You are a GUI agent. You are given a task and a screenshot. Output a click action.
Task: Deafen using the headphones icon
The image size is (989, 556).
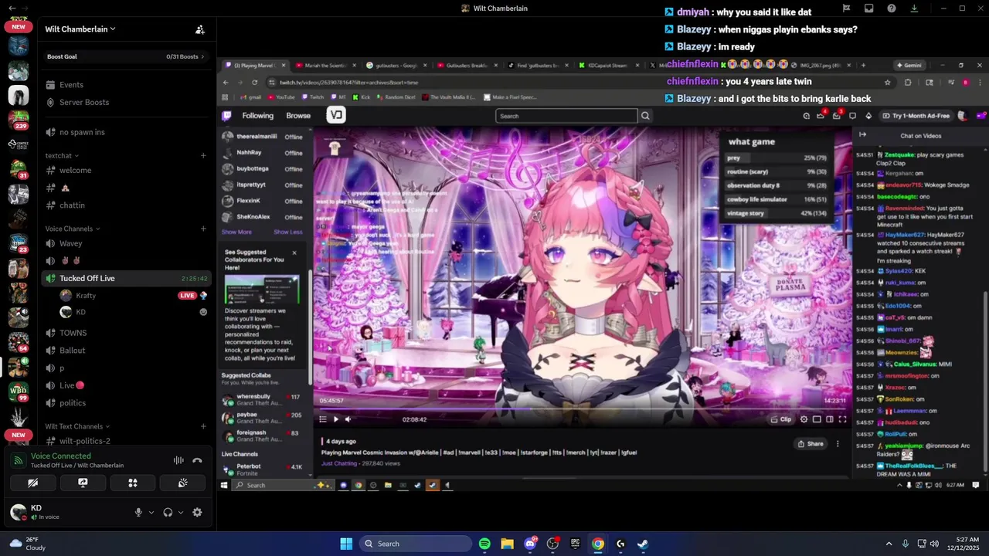[168, 512]
